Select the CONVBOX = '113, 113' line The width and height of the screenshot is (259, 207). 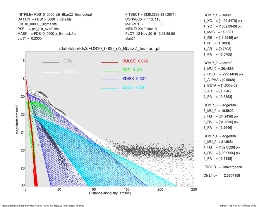[143, 19]
